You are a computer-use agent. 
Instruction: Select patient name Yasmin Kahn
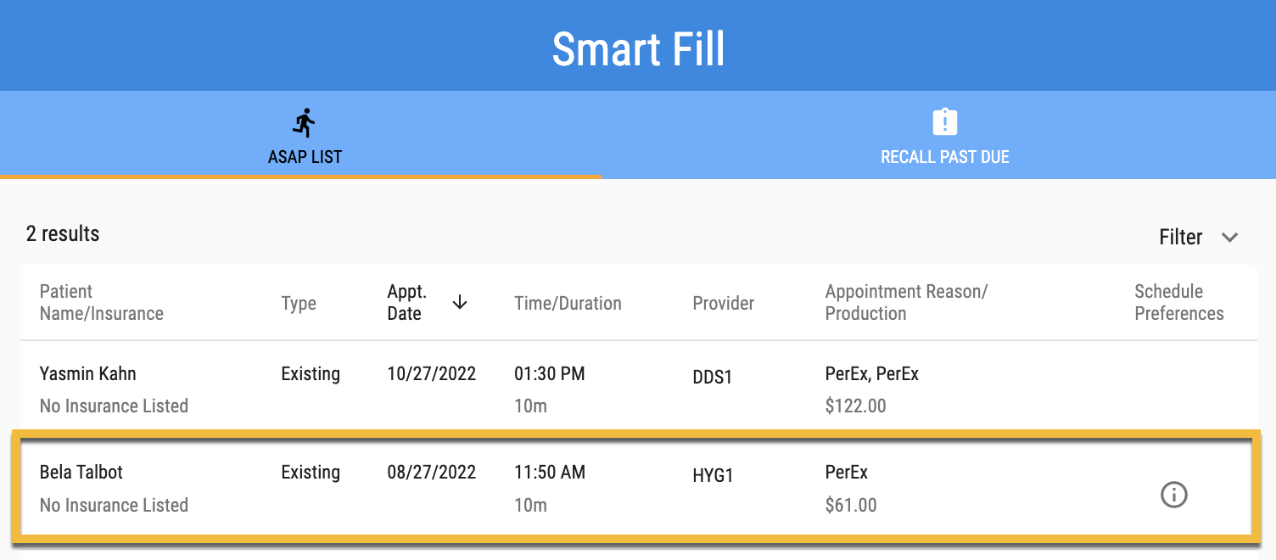click(87, 374)
